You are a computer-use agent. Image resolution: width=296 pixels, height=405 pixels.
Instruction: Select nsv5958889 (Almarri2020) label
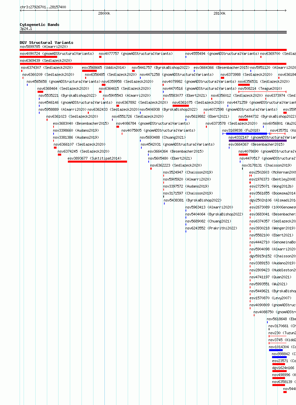coord(63,109)
